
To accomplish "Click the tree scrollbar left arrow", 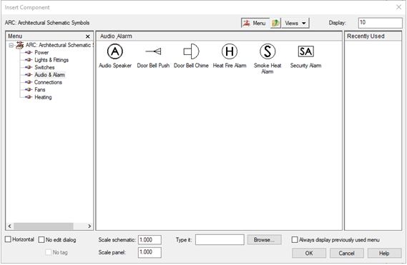I will click(9, 226).
